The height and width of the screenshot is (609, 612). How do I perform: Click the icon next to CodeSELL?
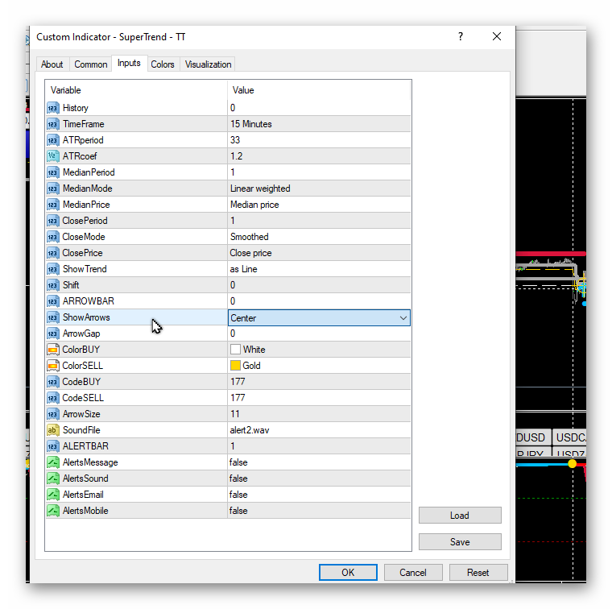53,398
